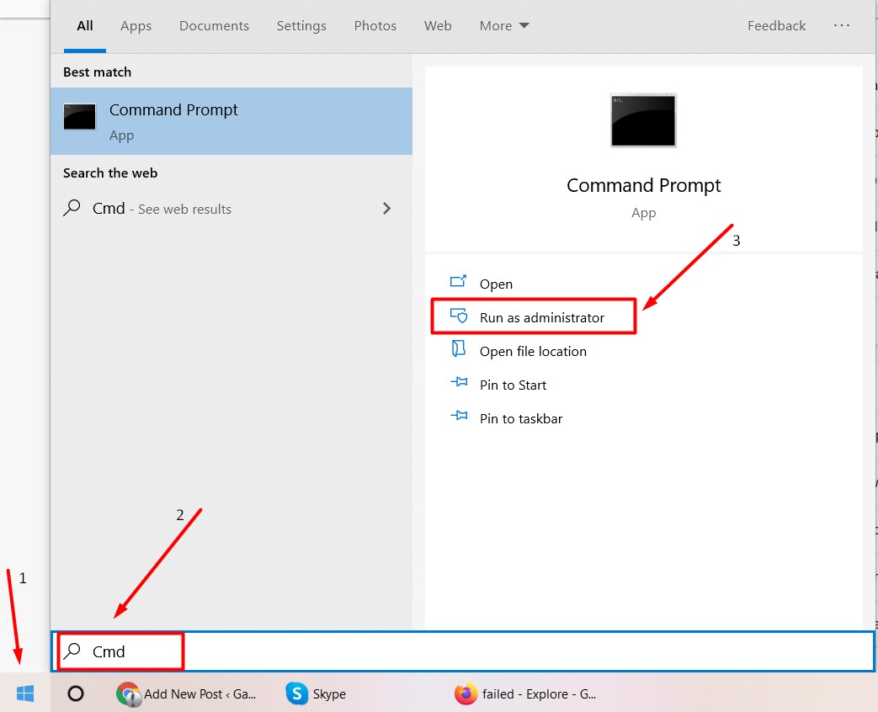
Task: Click the Command Prompt title in preview pane
Action: coord(643,185)
